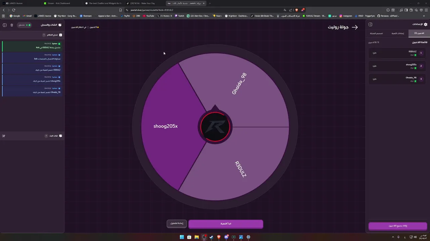Switch to the إعدادات اللعبة game settings tab
This screenshot has height=241, width=430.
click(398, 33)
